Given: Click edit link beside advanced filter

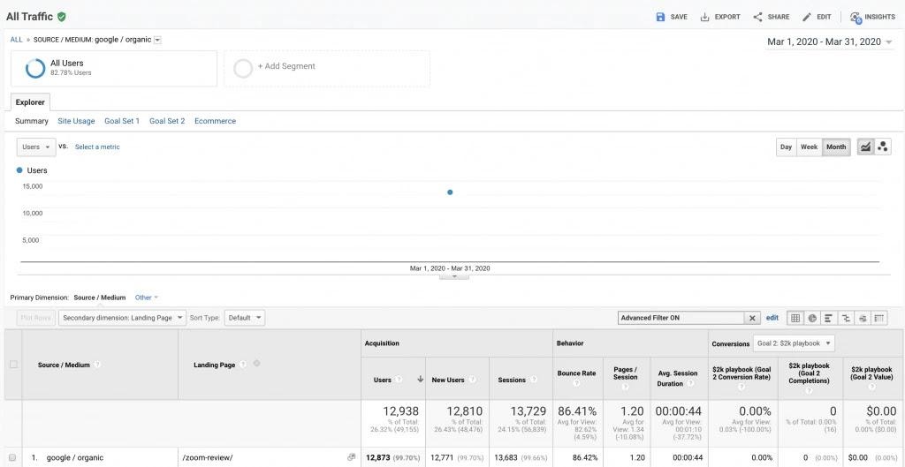Looking at the screenshot, I should (x=772, y=318).
